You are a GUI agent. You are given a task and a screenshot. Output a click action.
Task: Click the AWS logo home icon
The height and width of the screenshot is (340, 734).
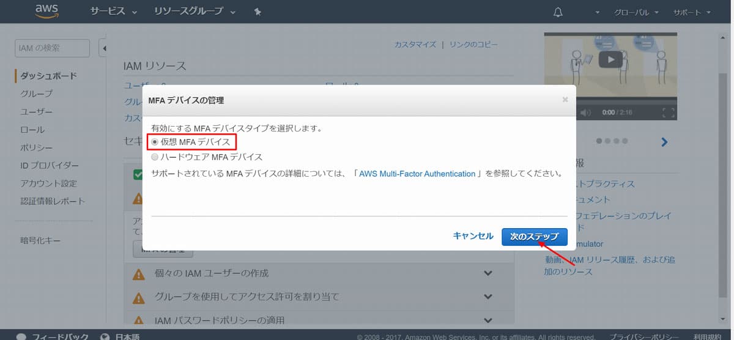tap(47, 12)
